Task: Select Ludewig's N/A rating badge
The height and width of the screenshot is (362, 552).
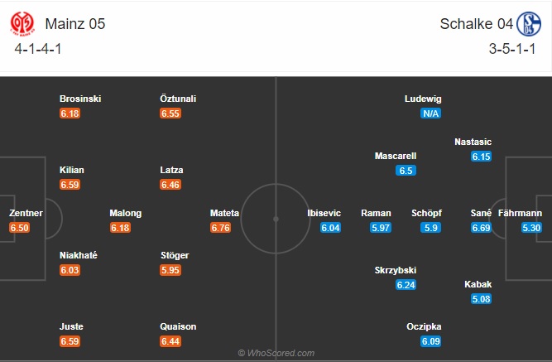Action: click(430, 113)
